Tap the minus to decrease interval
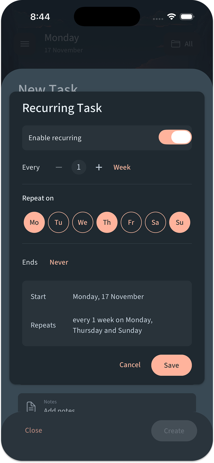Viewport: 214px width, 463px height. click(x=59, y=167)
